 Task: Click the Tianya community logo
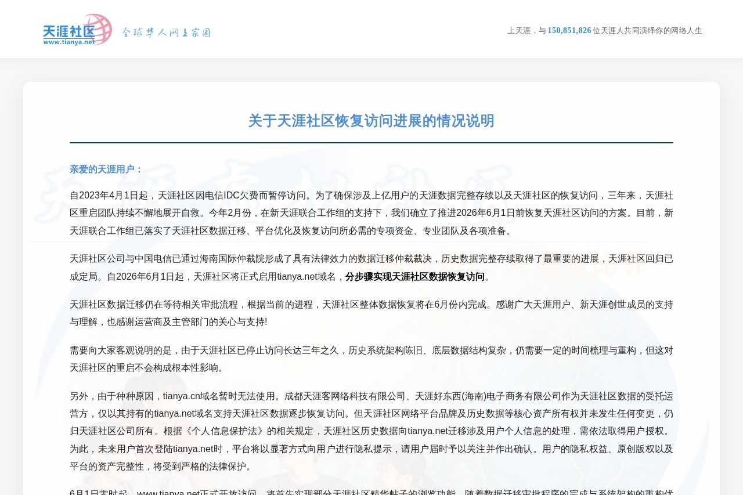tap(78, 30)
